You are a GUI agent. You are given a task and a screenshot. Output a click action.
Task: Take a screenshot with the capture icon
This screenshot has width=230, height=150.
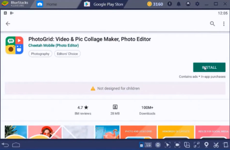177,145
